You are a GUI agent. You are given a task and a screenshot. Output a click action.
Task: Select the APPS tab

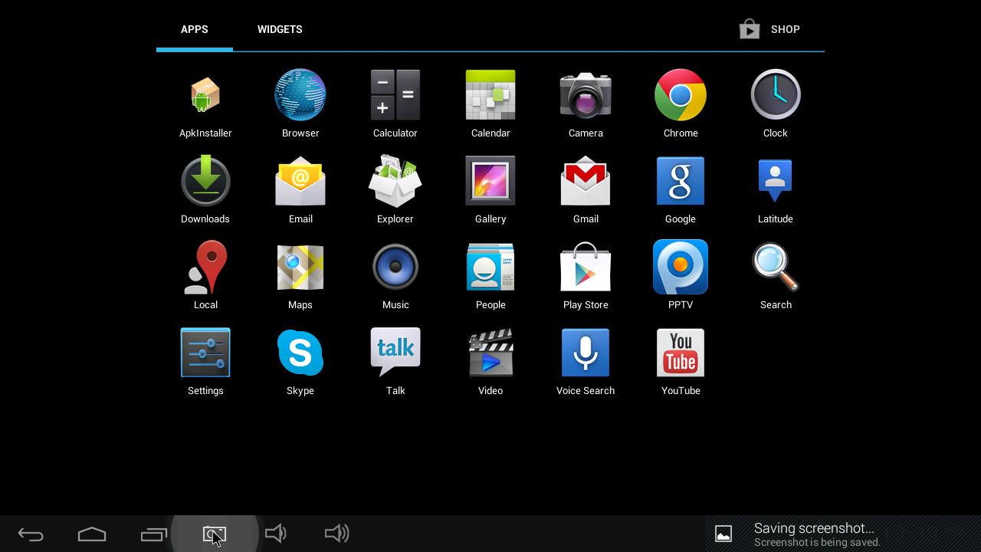[195, 29]
